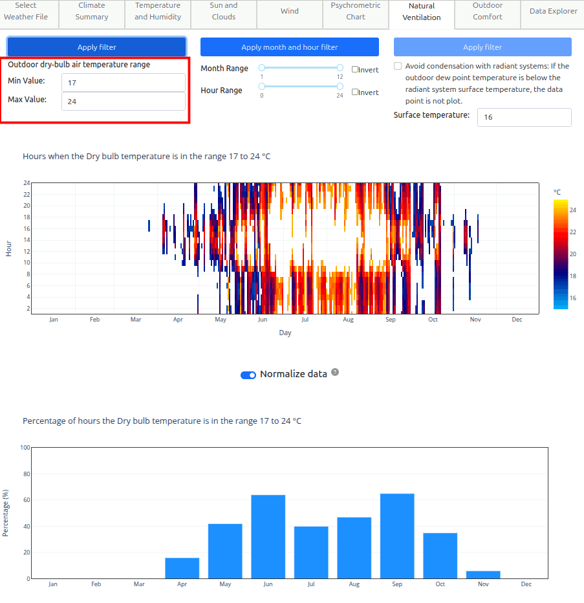This screenshot has height=603, width=584.
Task: Click the Min Value input field
Action: tap(123, 83)
